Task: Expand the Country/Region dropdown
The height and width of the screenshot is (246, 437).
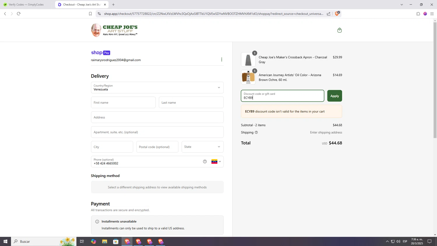Action: [157, 87]
